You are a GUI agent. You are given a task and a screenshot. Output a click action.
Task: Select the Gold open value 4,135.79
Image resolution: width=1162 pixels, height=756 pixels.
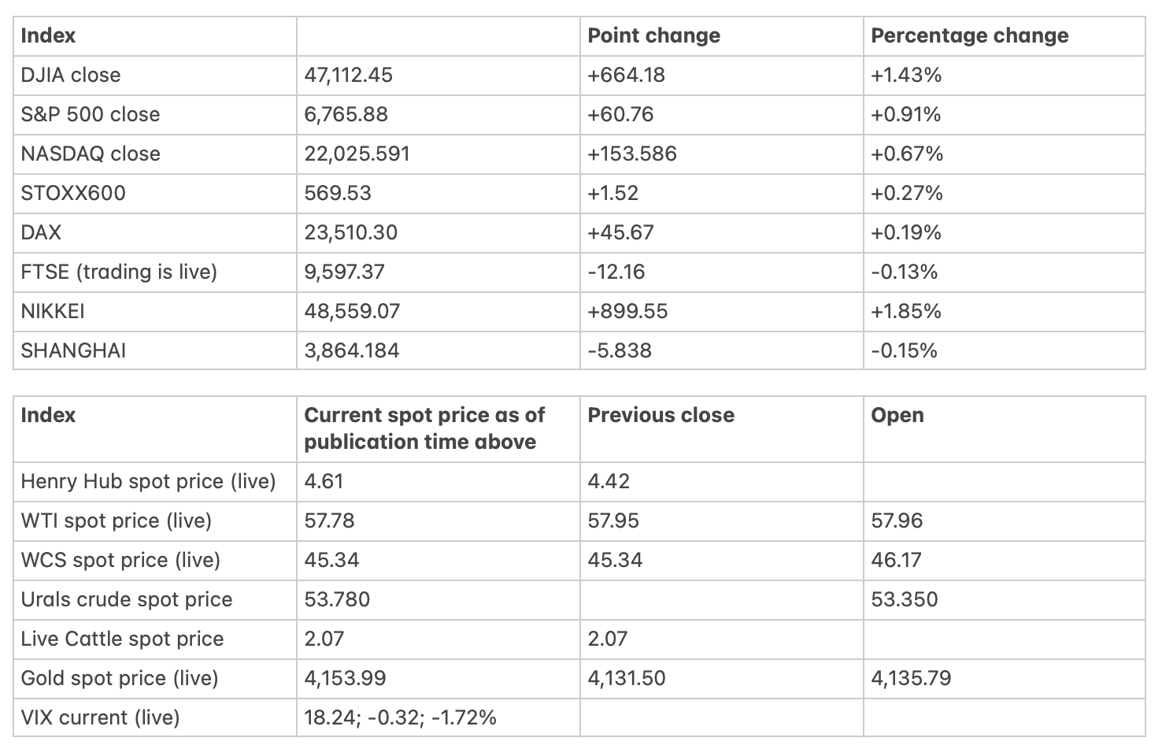(911, 678)
